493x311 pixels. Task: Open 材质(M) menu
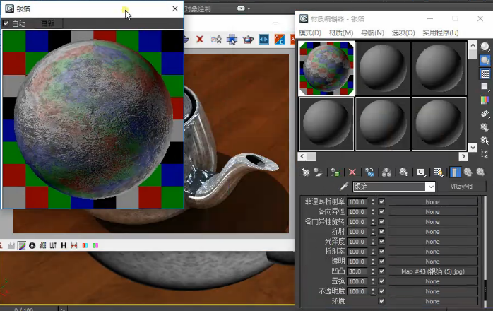tap(341, 33)
